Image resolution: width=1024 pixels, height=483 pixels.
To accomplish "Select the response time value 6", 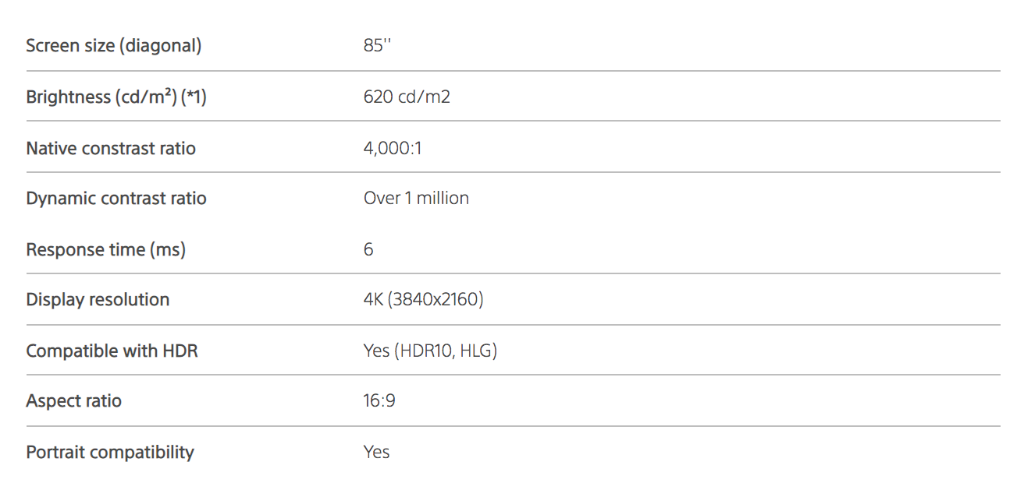I will (368, 249).
